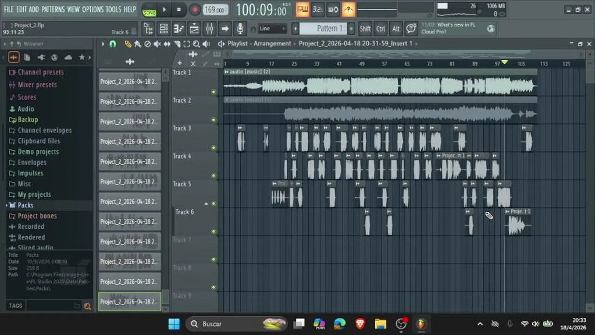
Task: Open the OPTIONS menu
Action: point(93,9)
